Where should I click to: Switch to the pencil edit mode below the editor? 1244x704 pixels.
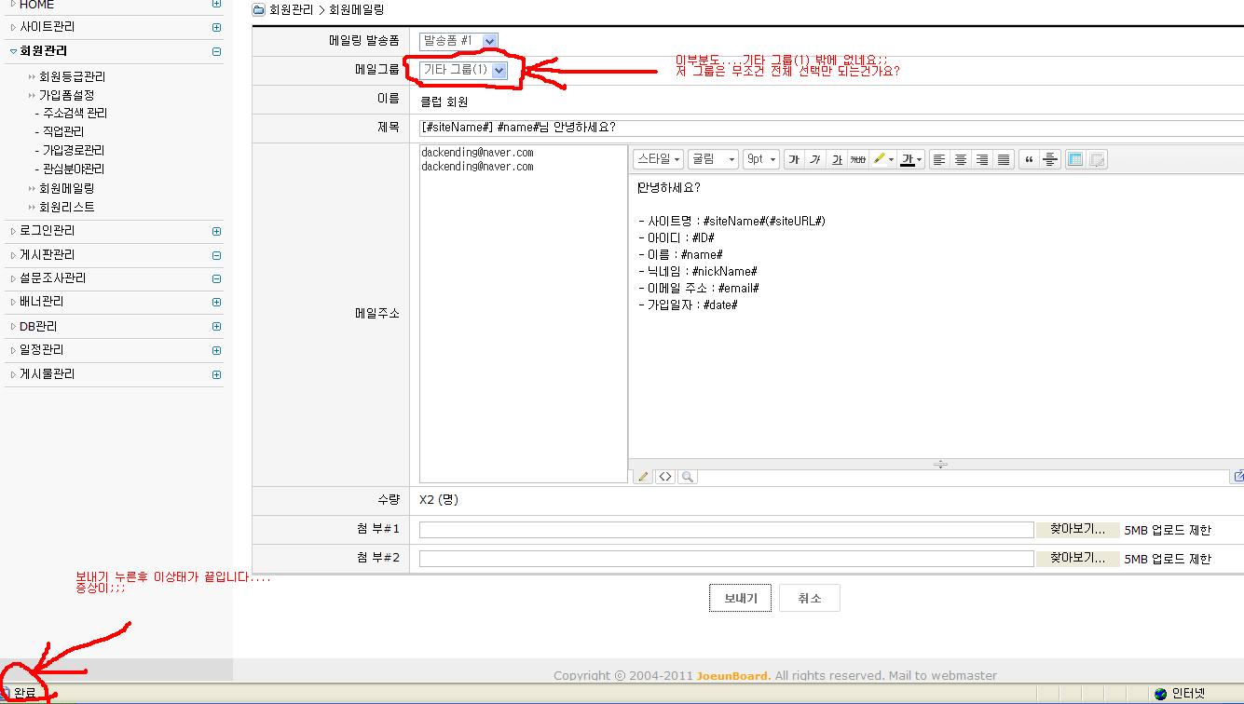[643, 477]
